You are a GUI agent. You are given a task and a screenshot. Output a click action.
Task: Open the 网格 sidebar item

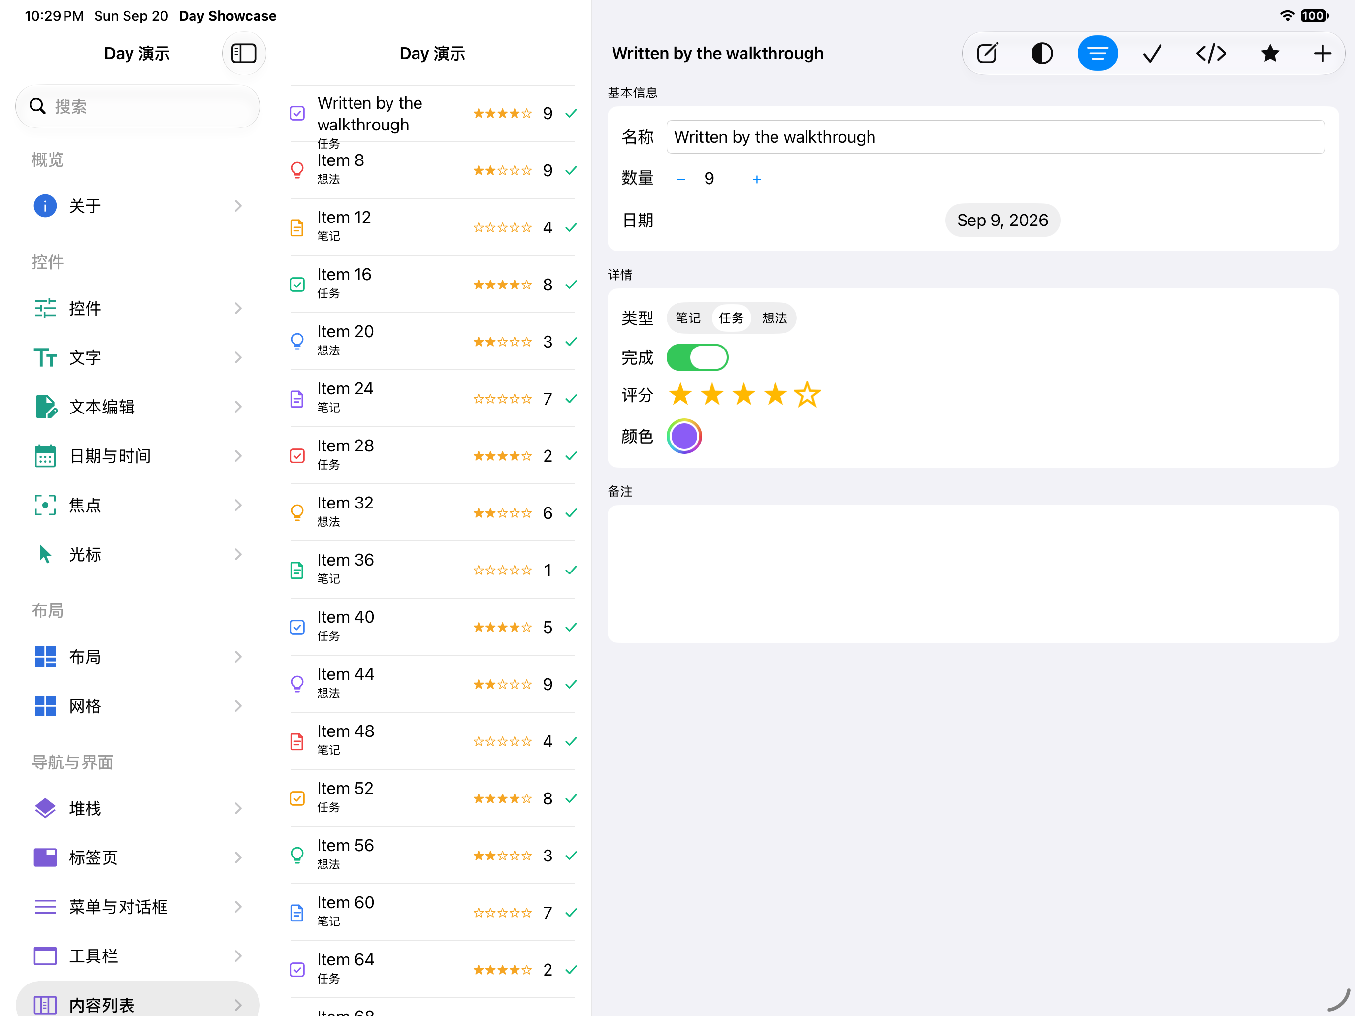pos(138,705)
